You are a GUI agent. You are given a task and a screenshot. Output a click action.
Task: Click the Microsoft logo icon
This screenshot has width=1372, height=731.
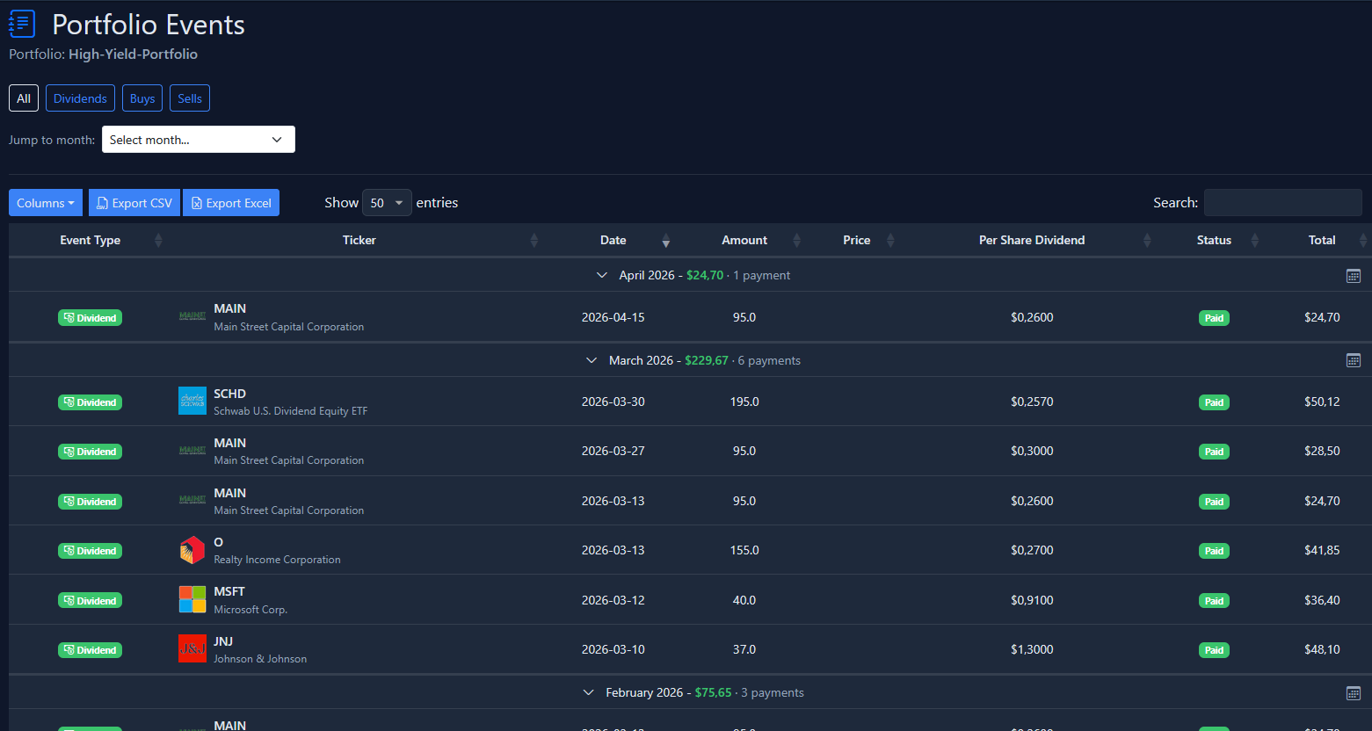(x=192, y=599)
